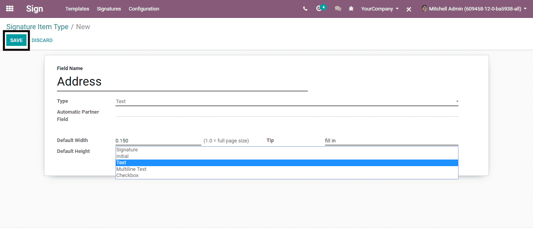Click the debug bug icon

click(x=351, y=9)
